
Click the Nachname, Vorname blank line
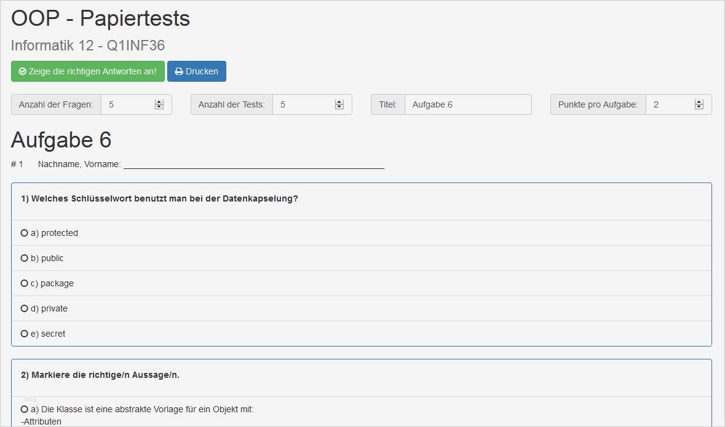click(253, 165)
